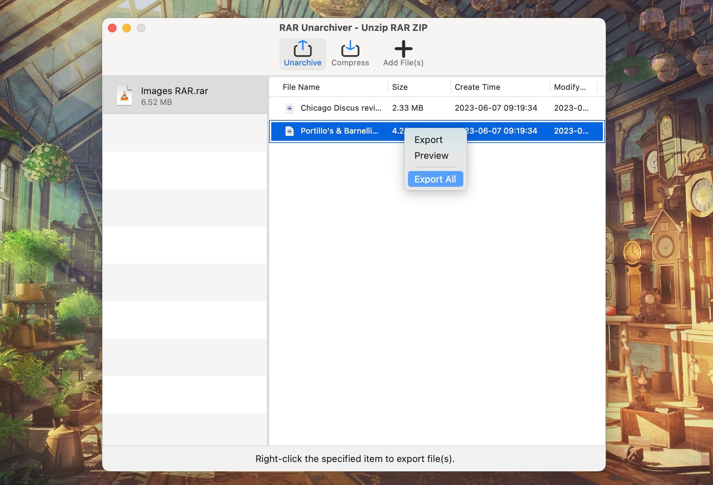Screen dimensions: 713x485
Task: Click the 2.33 MB size cell
Action: (407, 108)
